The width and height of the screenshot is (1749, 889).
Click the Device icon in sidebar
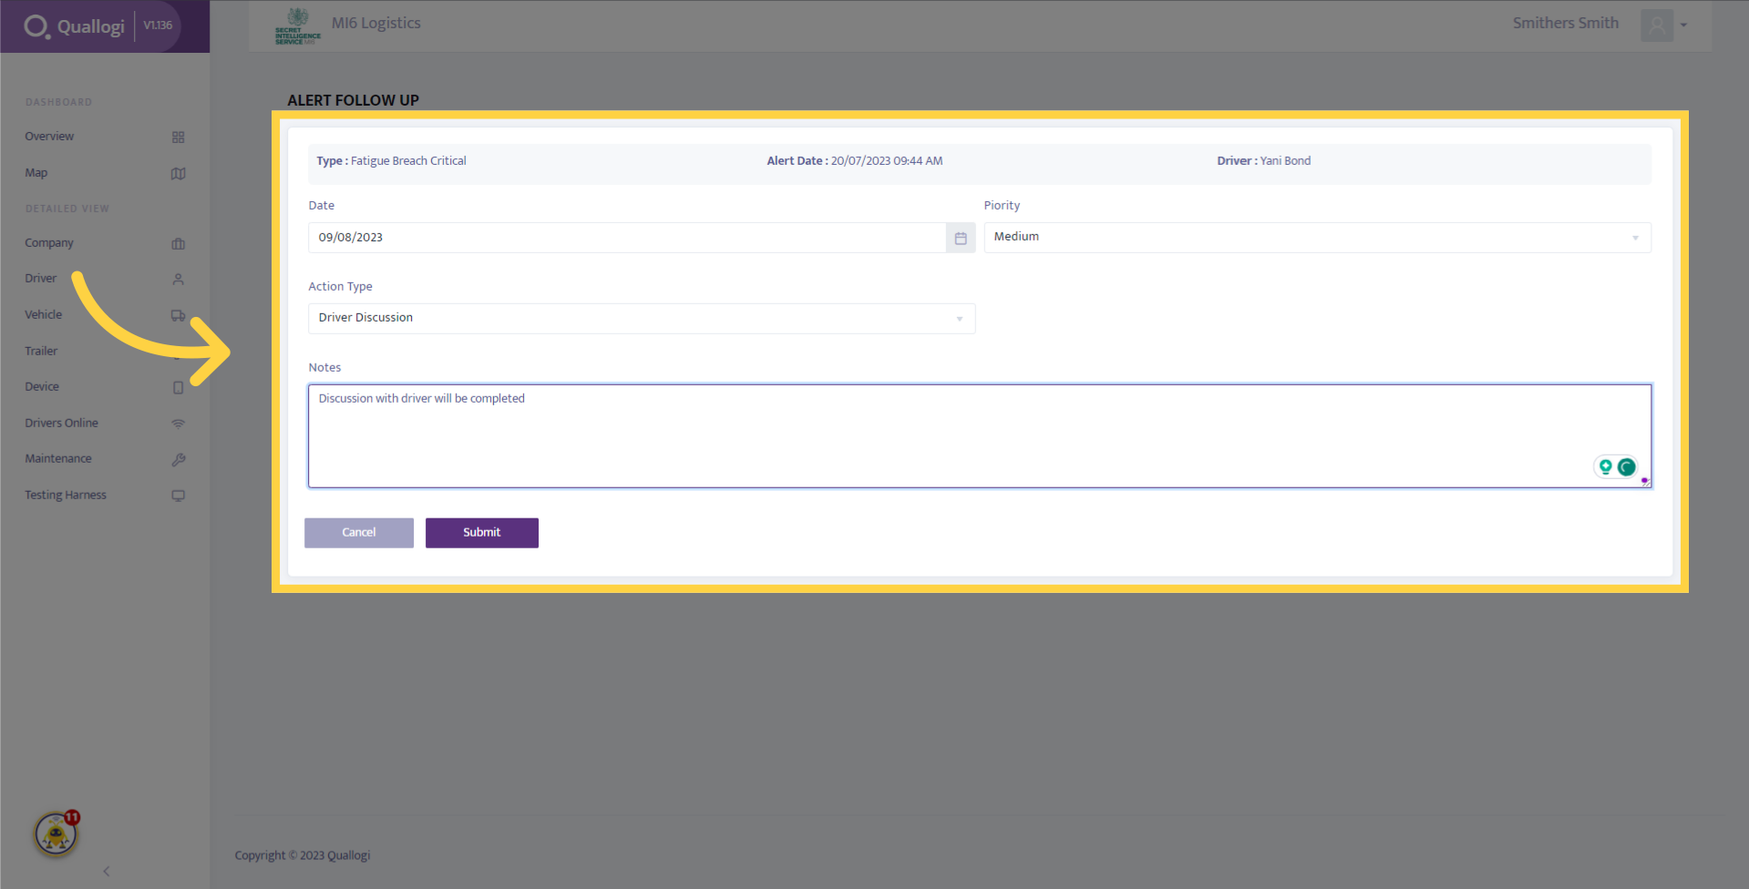[178, 388]
